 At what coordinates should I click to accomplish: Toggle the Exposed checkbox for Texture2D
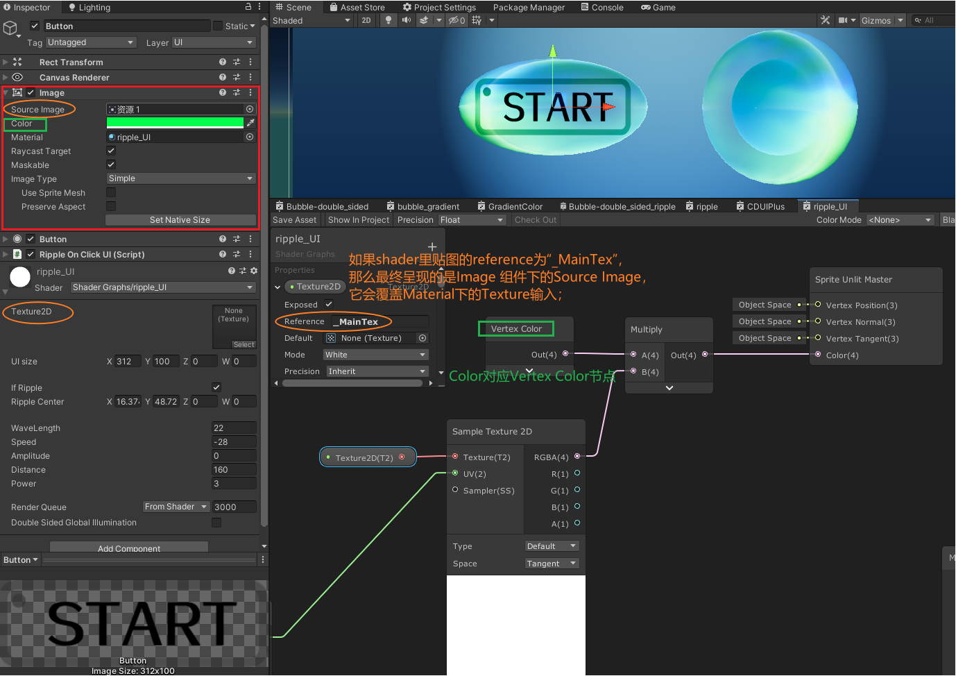tap(328, 304)
